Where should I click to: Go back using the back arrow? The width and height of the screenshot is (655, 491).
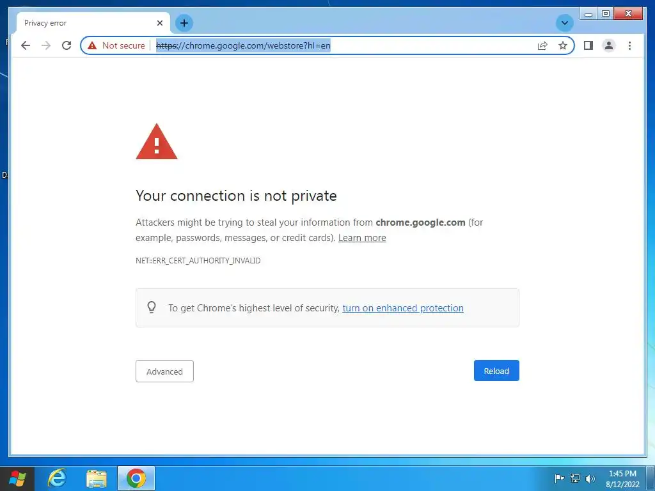[26, 45]
